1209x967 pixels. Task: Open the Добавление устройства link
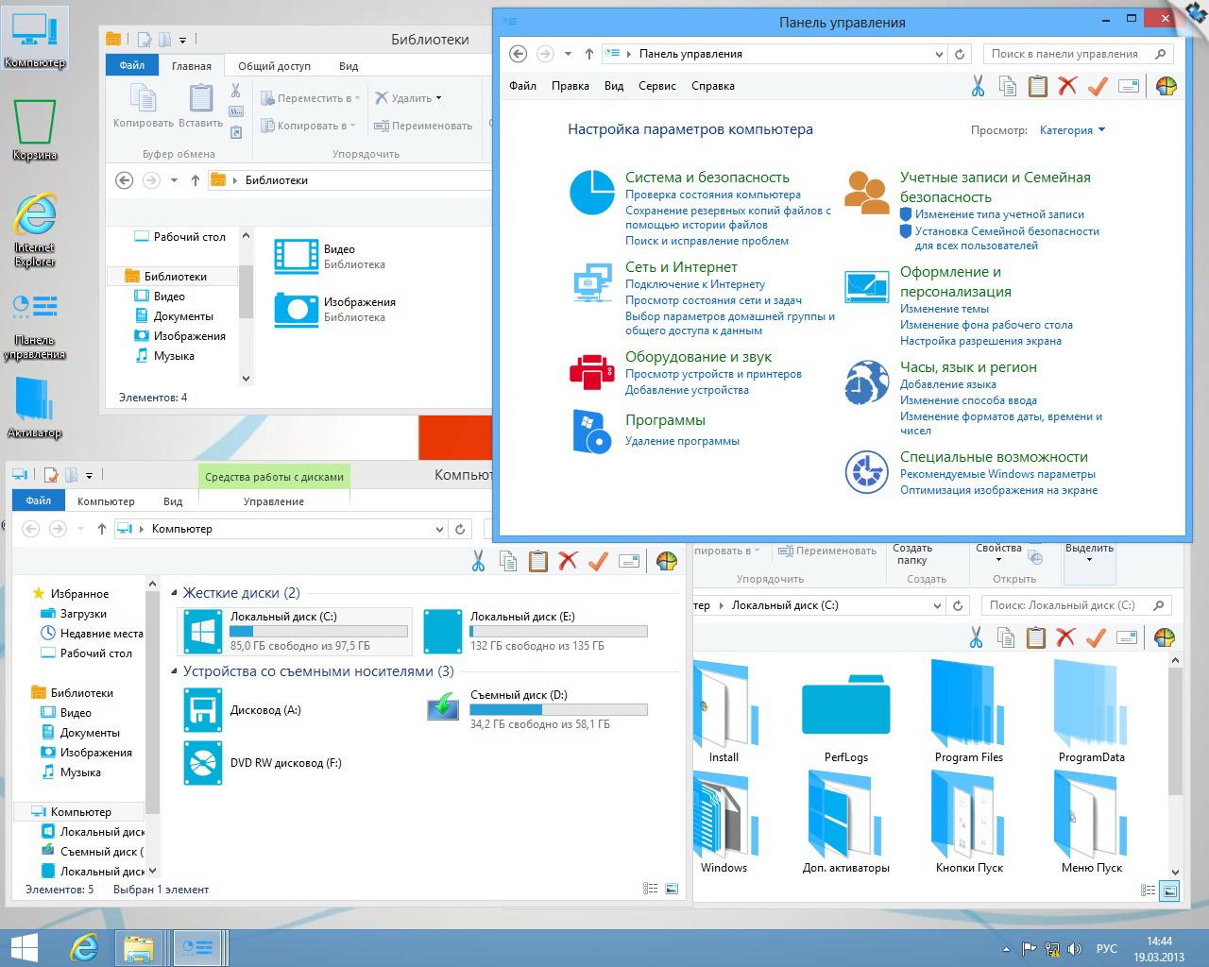tap(687, 390)
